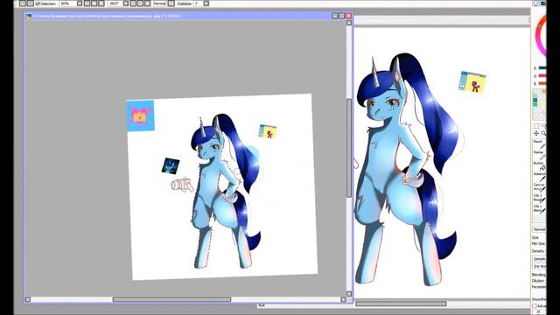This screenshot has width=560, height=315.
Task: Click the Persistence setting
Action: click(x=539, y=287)
